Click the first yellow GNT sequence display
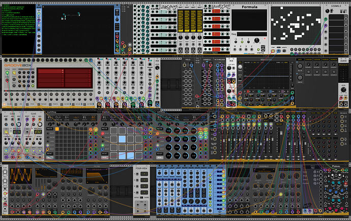Screen dimensions: 351x221 pos(181,21)
